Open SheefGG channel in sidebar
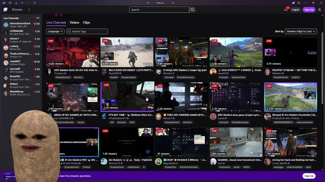 click(x=22, y=78)
